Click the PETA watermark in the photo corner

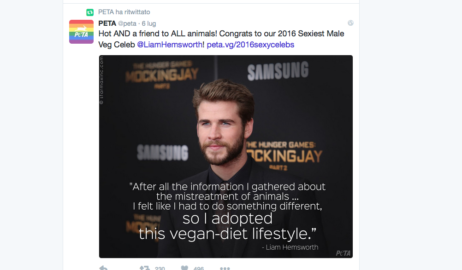pos(343,253)
